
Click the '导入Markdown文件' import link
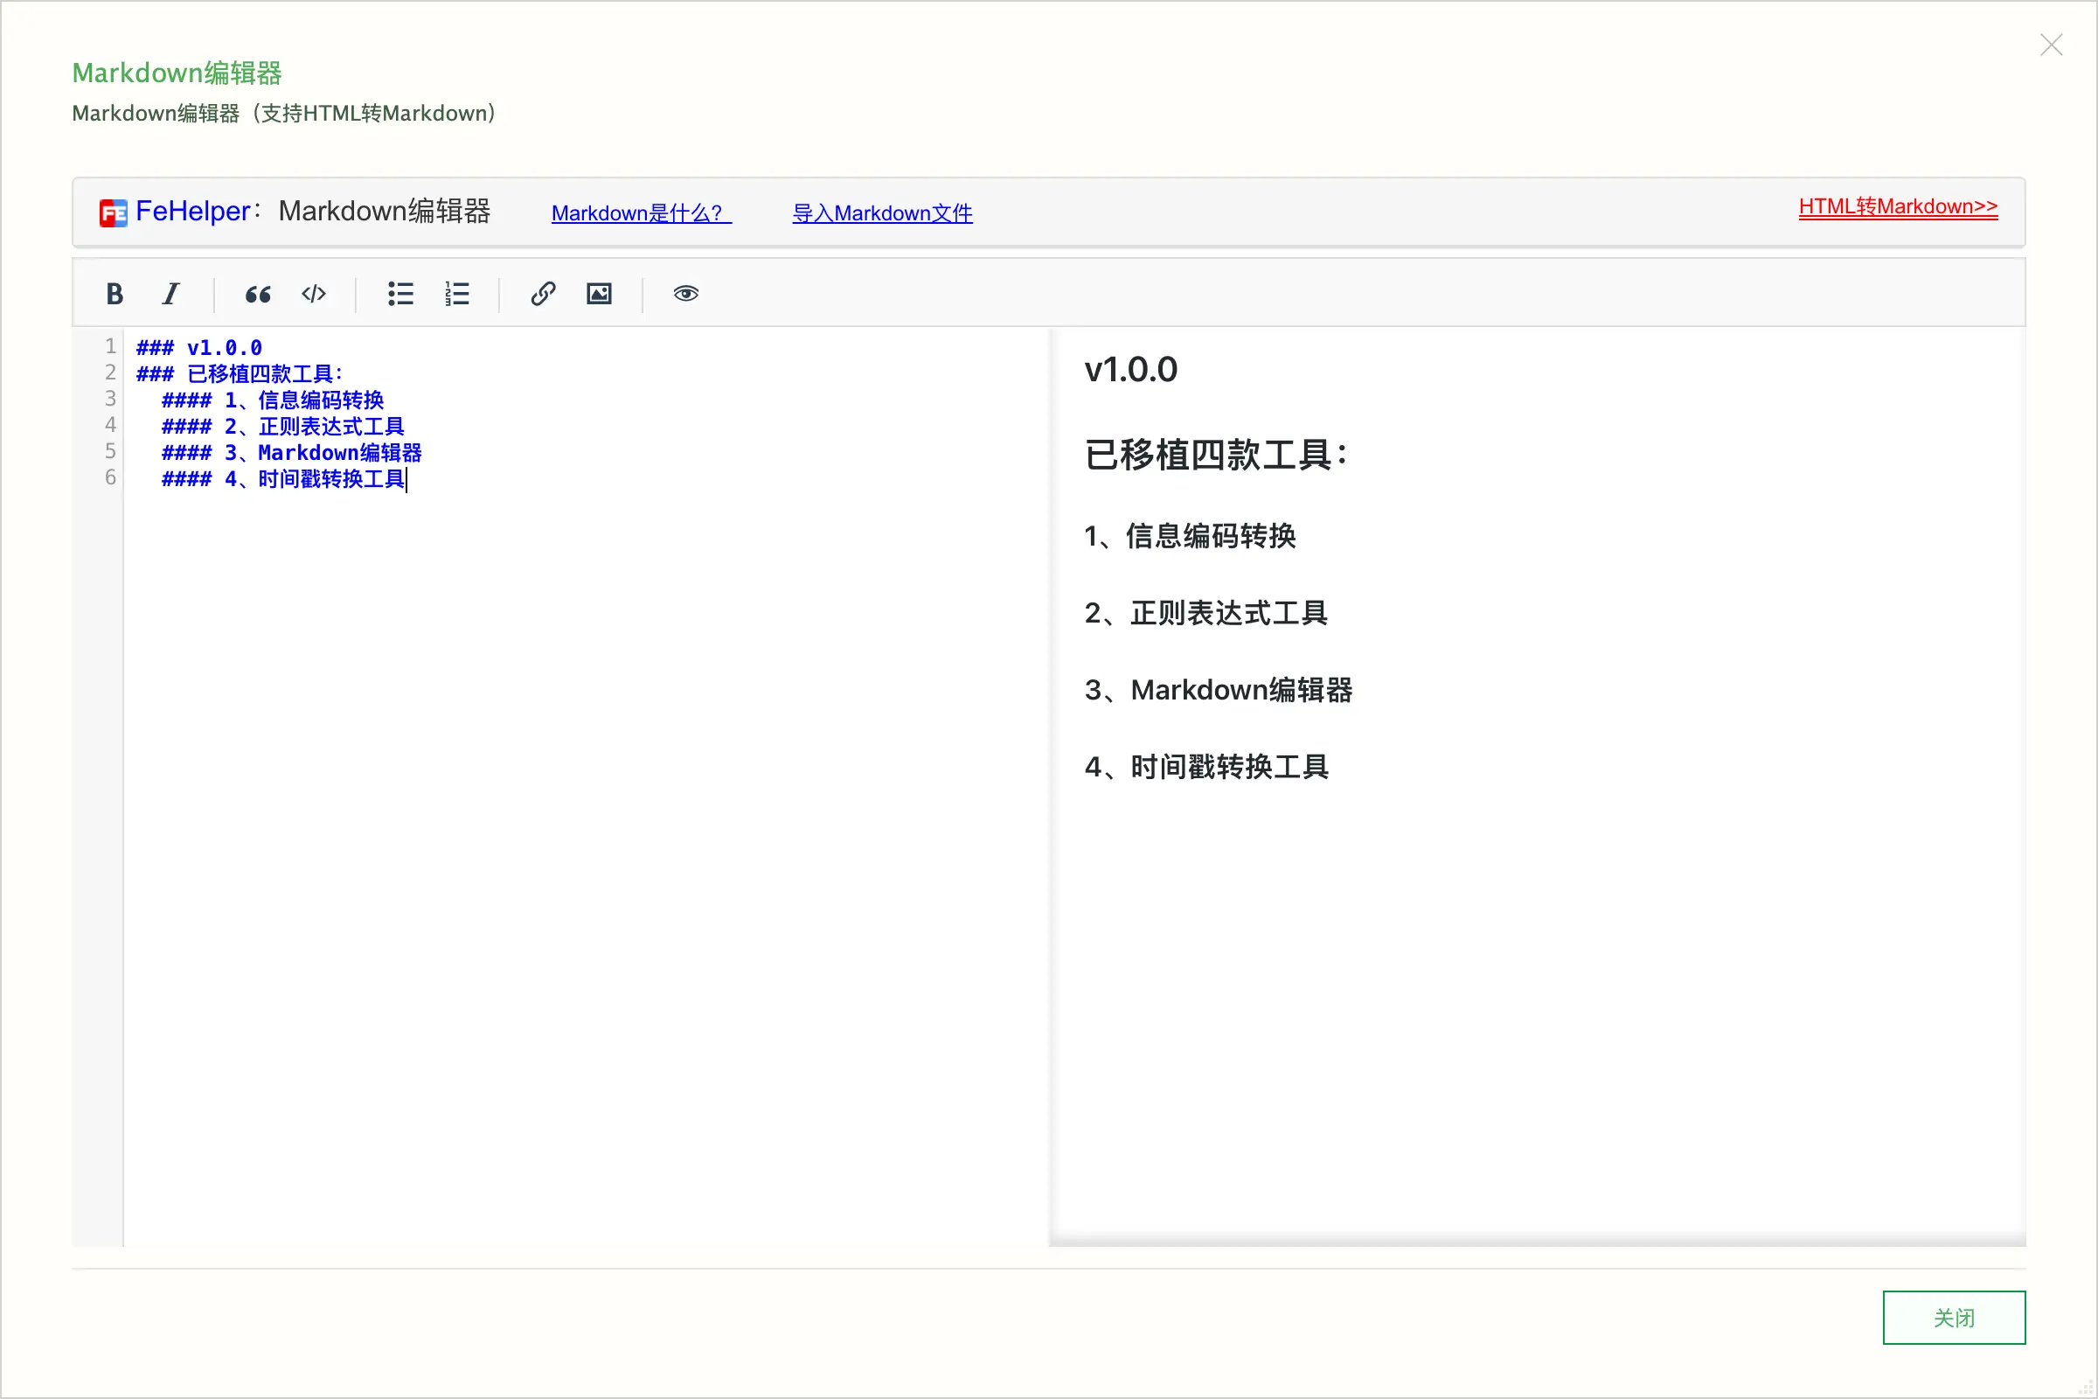[882, 213]
